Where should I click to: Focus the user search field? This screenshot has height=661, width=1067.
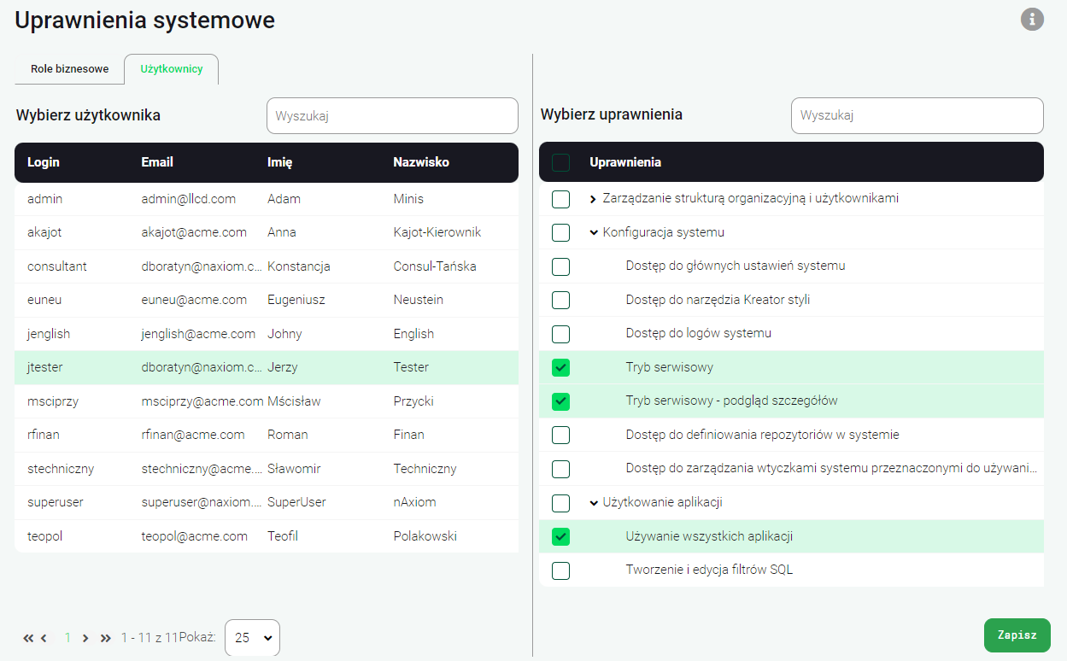[392, 116]
